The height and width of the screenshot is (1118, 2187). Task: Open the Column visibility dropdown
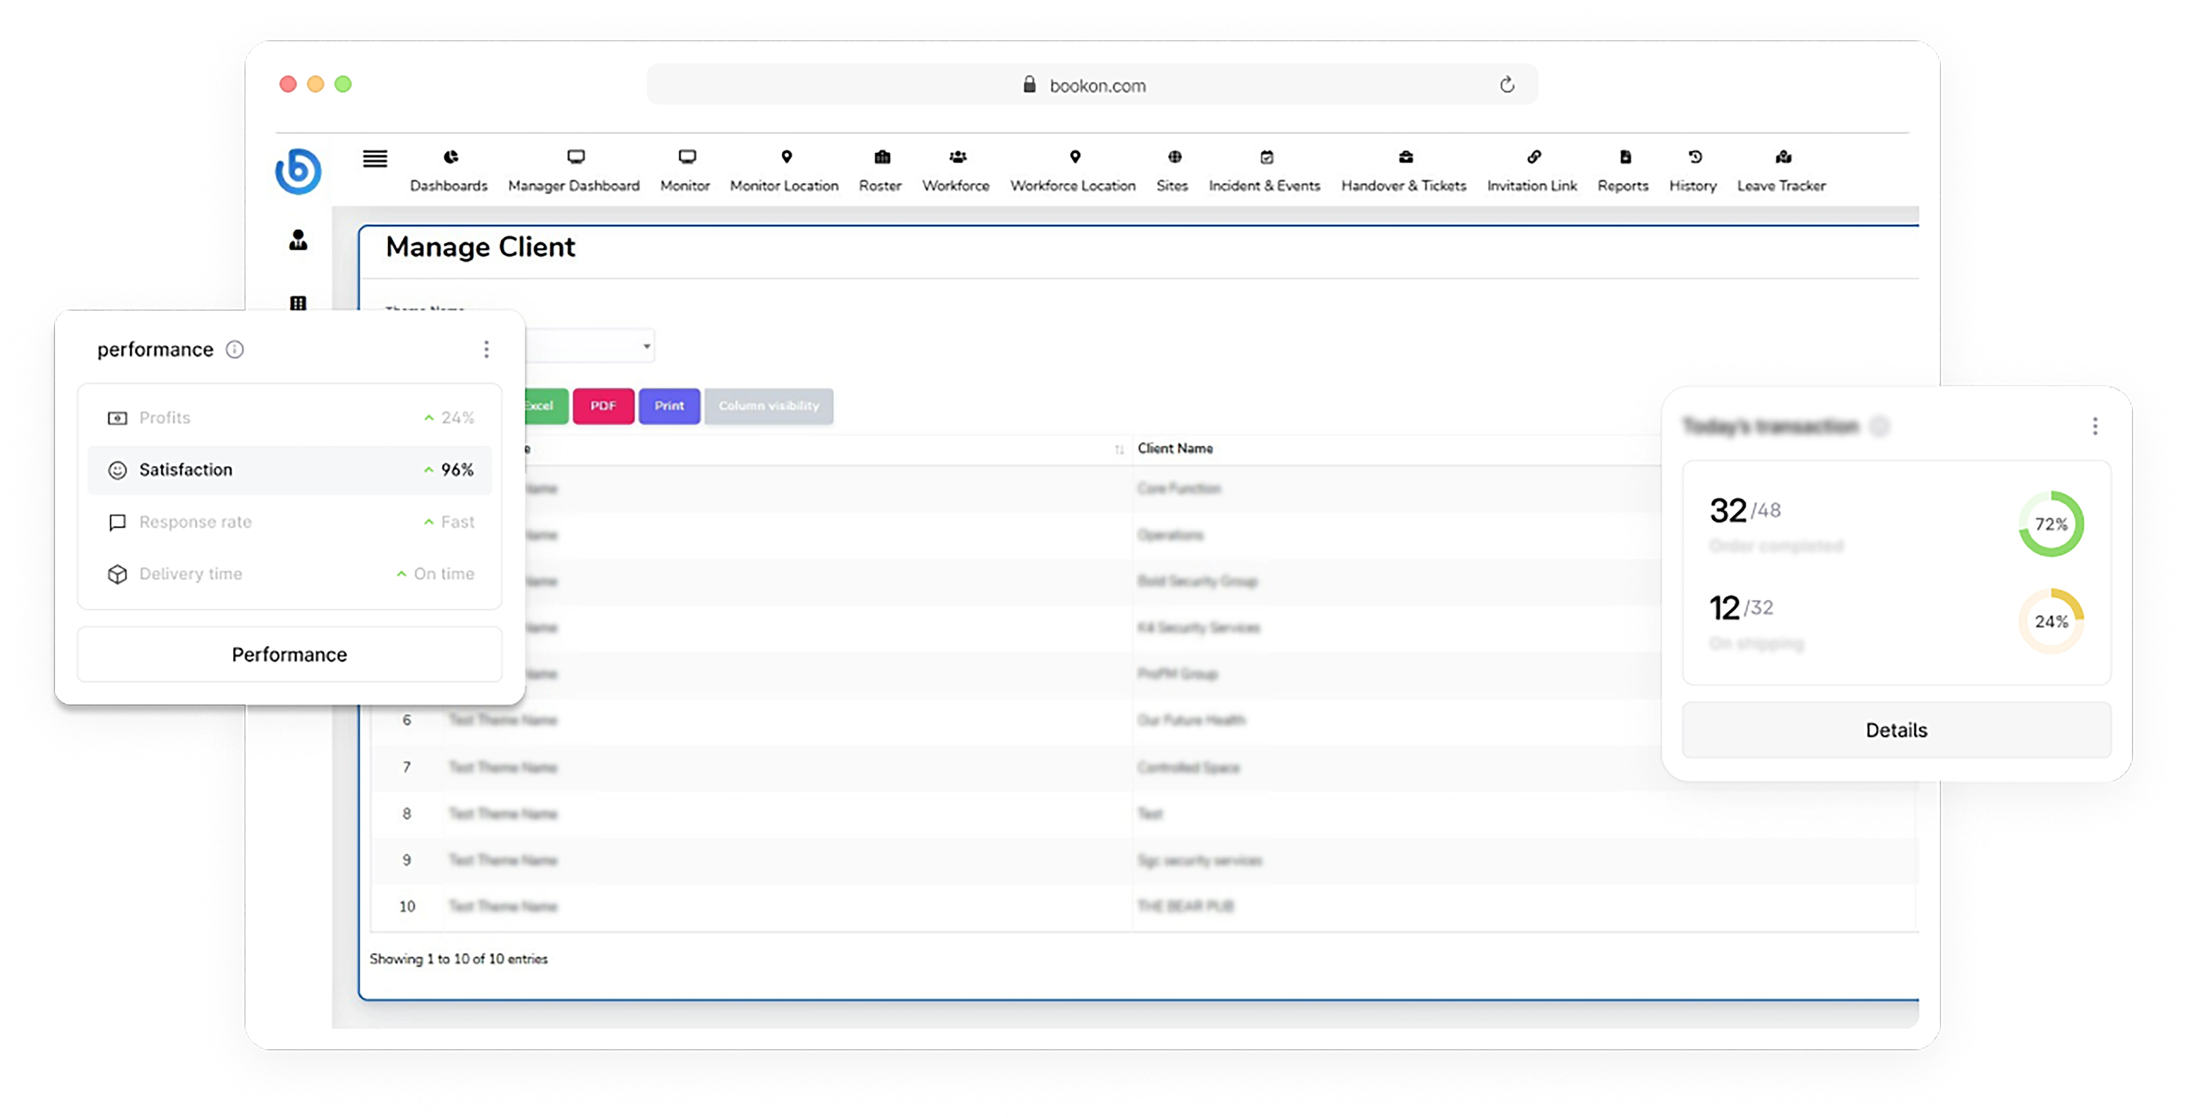coord(768,406)
